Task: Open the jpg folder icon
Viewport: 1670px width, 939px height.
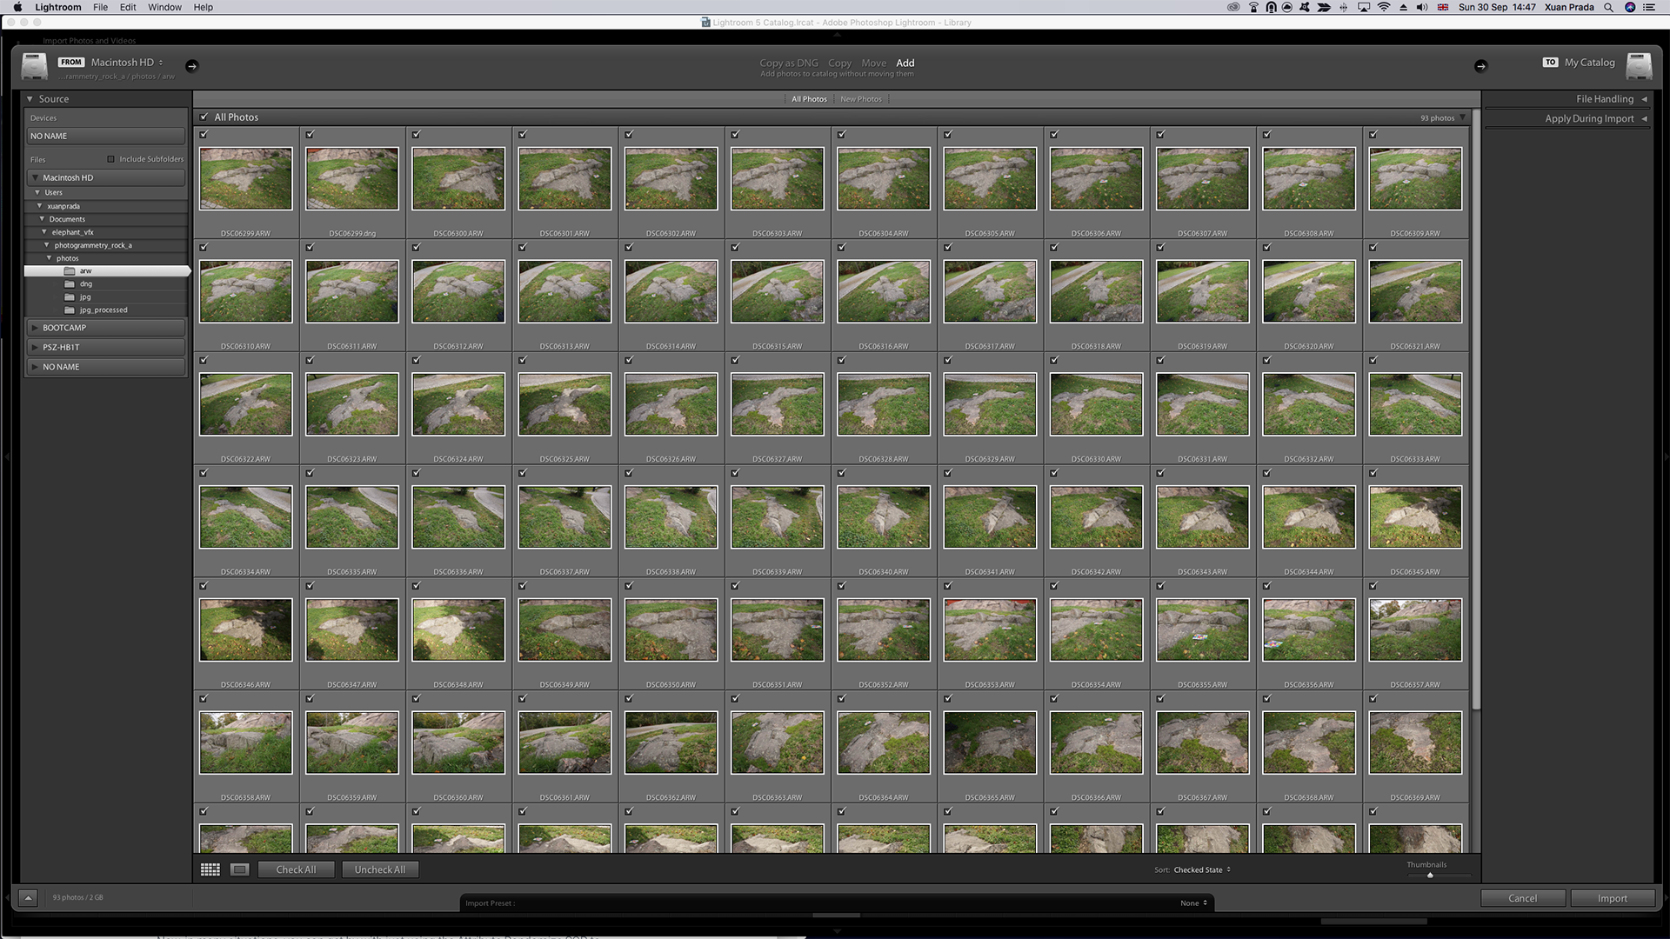Action: coord(70,297)
